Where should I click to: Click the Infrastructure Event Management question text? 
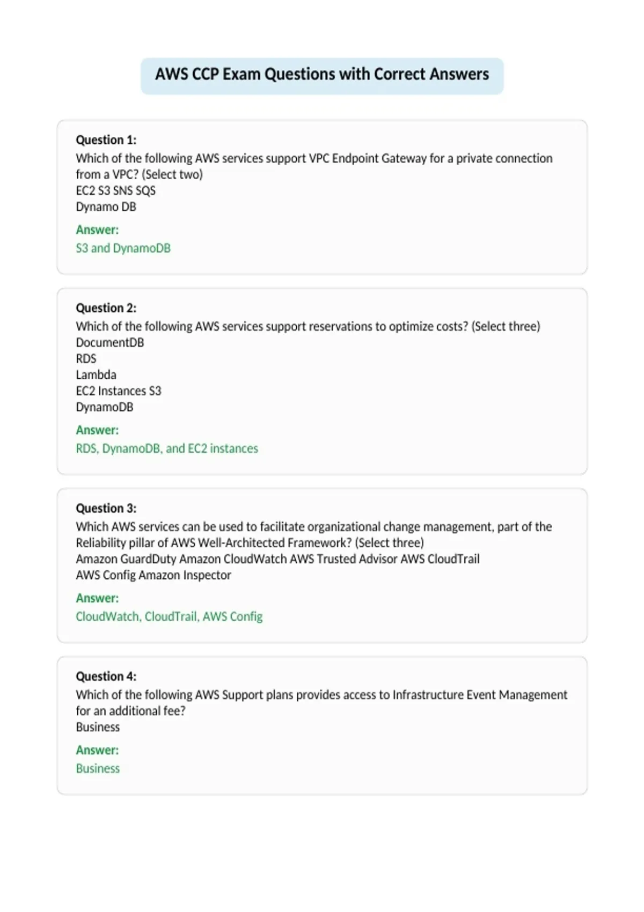[321, 703]
